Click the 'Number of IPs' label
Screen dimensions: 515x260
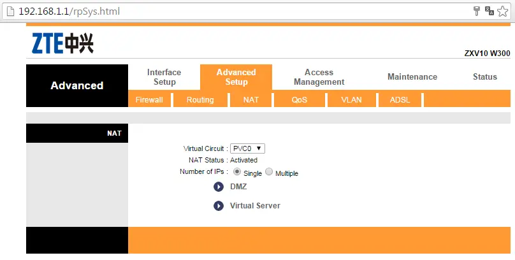203,171
